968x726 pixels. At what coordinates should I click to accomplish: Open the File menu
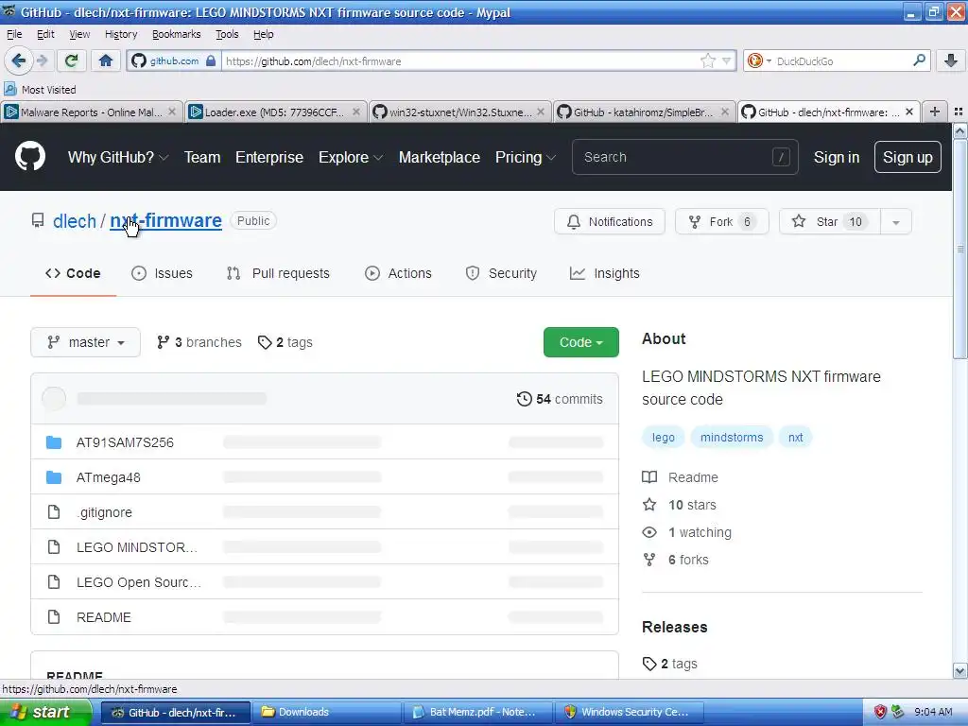[x=14, y=34]
